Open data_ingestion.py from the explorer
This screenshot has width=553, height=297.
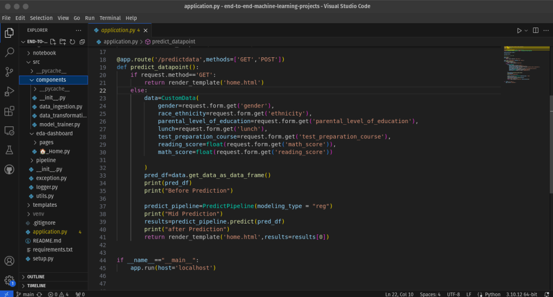pyautogui.click(x=61, y=107)
